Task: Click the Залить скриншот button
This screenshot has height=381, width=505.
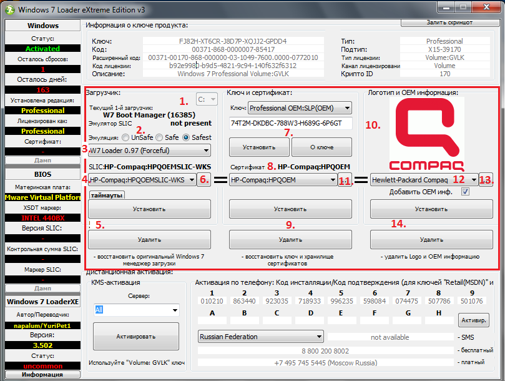Action: (x=450, y=22)
